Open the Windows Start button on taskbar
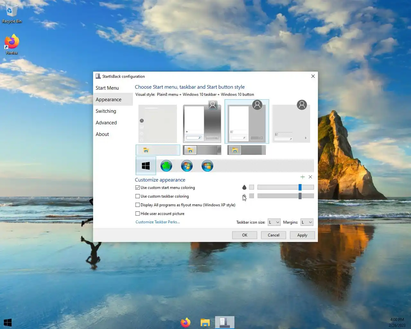Viewport: 411px width, 329px height. (8, 322)
